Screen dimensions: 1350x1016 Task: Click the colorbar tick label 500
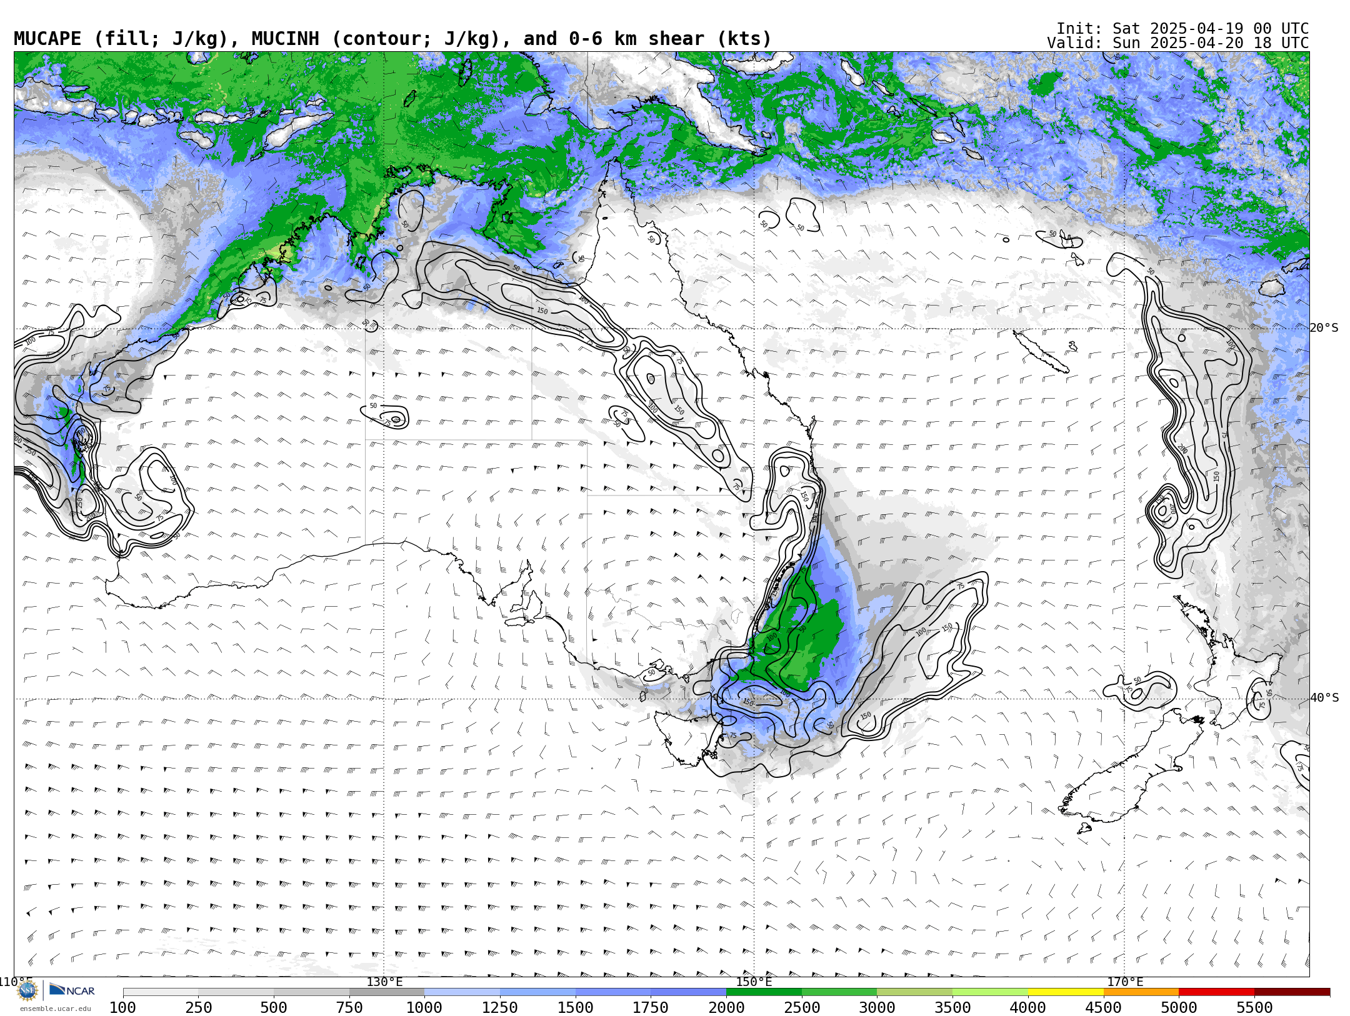pyautogui.click(x=274, y=1007)
